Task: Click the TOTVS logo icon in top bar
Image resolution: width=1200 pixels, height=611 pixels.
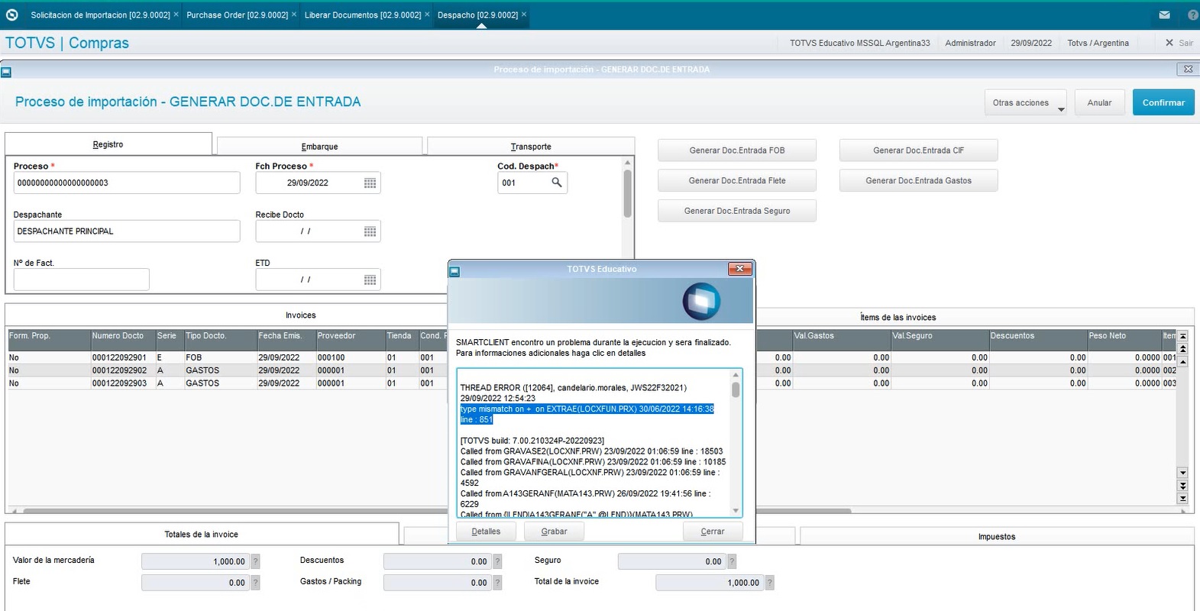Action: point(11,15)
